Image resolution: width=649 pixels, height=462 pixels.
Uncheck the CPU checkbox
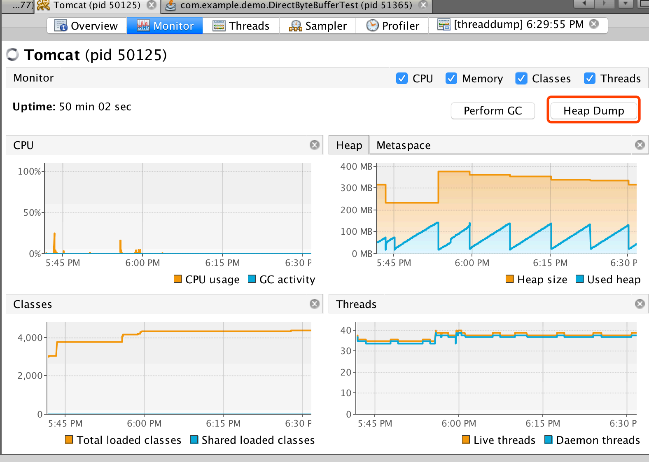coord(402,78)
